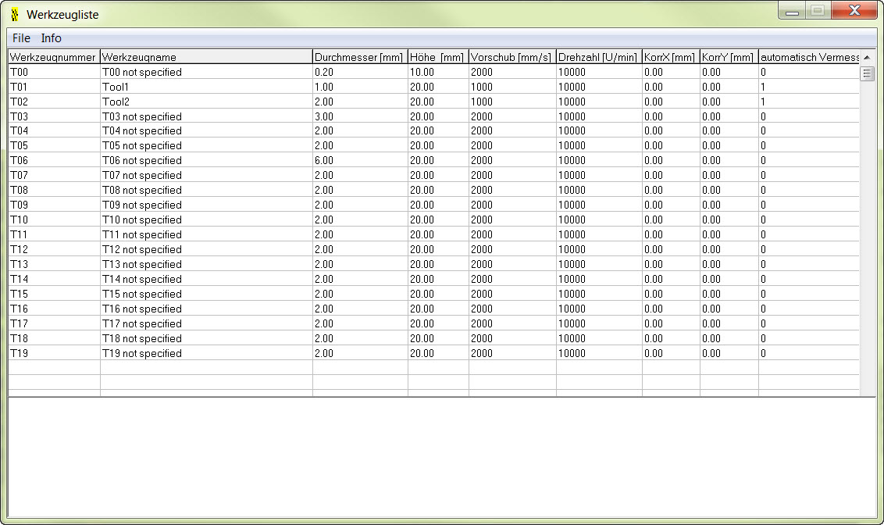884x525 pixels.
Task: Open the Info menu
Action: click(52, 38)
